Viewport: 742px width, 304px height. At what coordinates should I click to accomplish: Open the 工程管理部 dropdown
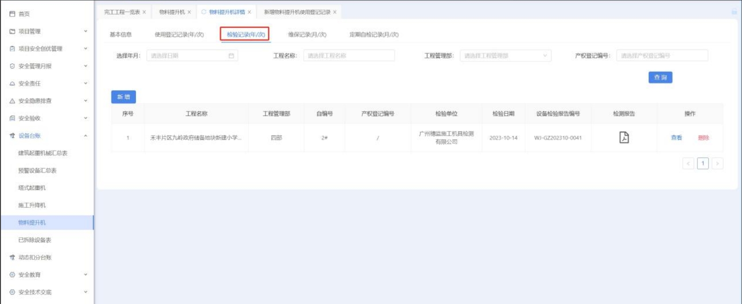[505, 56]
